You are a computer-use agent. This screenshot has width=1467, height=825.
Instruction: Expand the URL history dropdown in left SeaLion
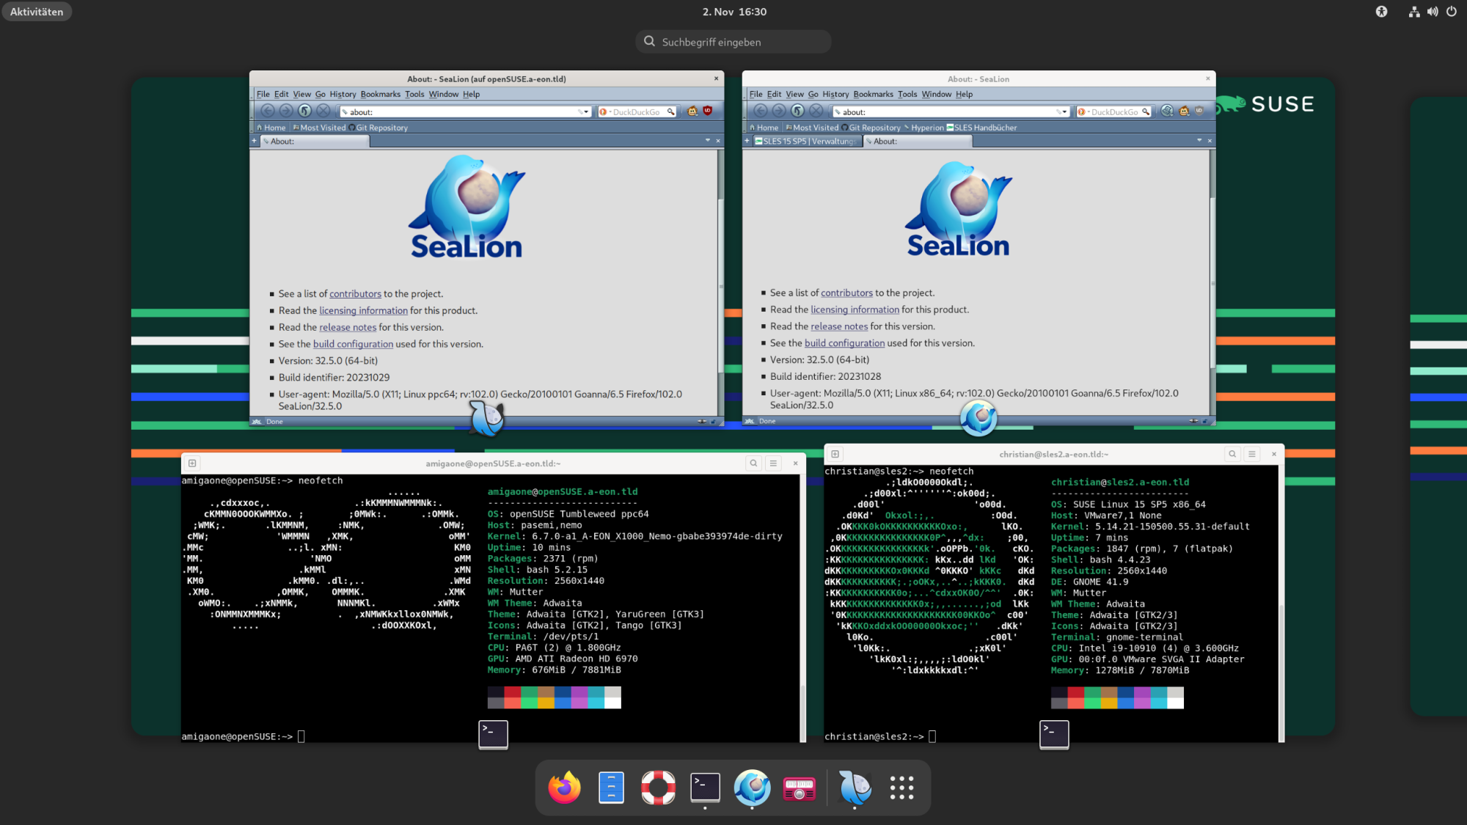[x=586, y=112]
